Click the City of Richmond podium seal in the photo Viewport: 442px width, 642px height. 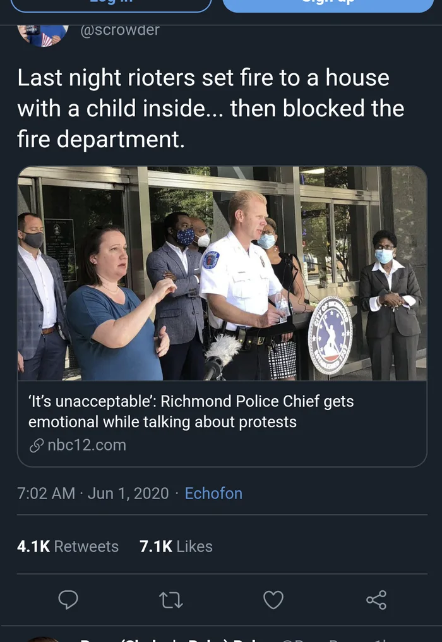(x=330, y=335)
